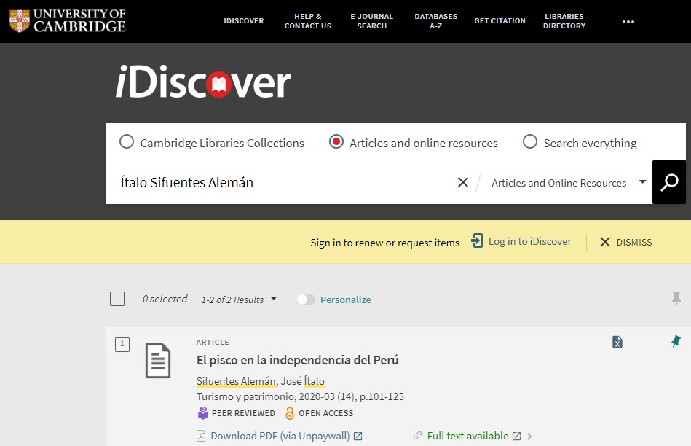Open E-Journal Search menu item
Image resolution: width=691 pixels, height=446 pixels.
(371, 20)
